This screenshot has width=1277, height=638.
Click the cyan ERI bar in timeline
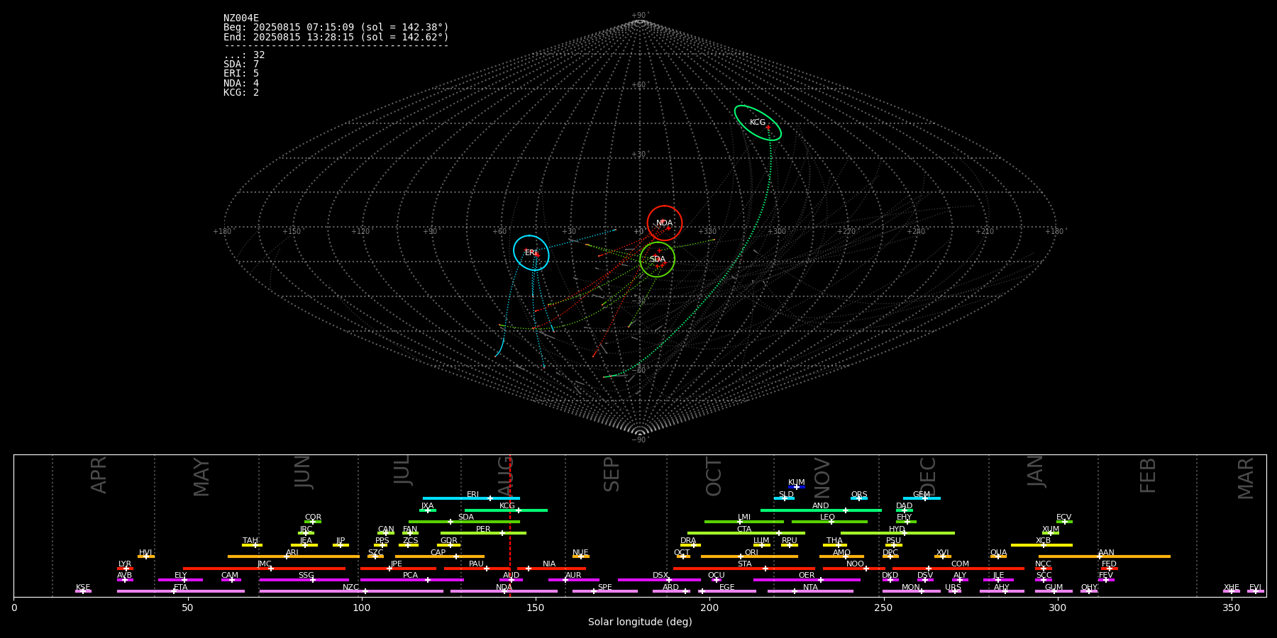tap(471, 498)
